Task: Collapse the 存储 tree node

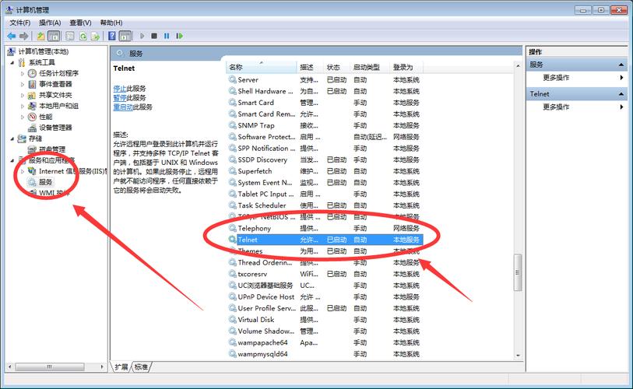Action: click(12, 138)
